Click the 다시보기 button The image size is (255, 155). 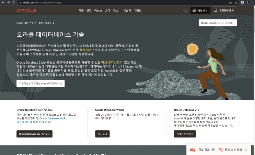[x=103, y=134]
